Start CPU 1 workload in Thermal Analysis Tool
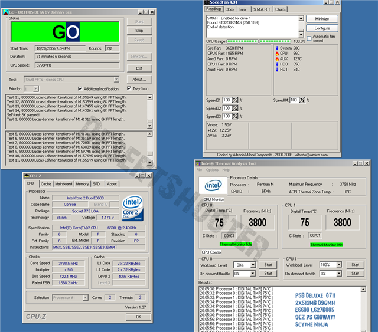The width and height of the screenshot is (378, 332). coord(356,265)
